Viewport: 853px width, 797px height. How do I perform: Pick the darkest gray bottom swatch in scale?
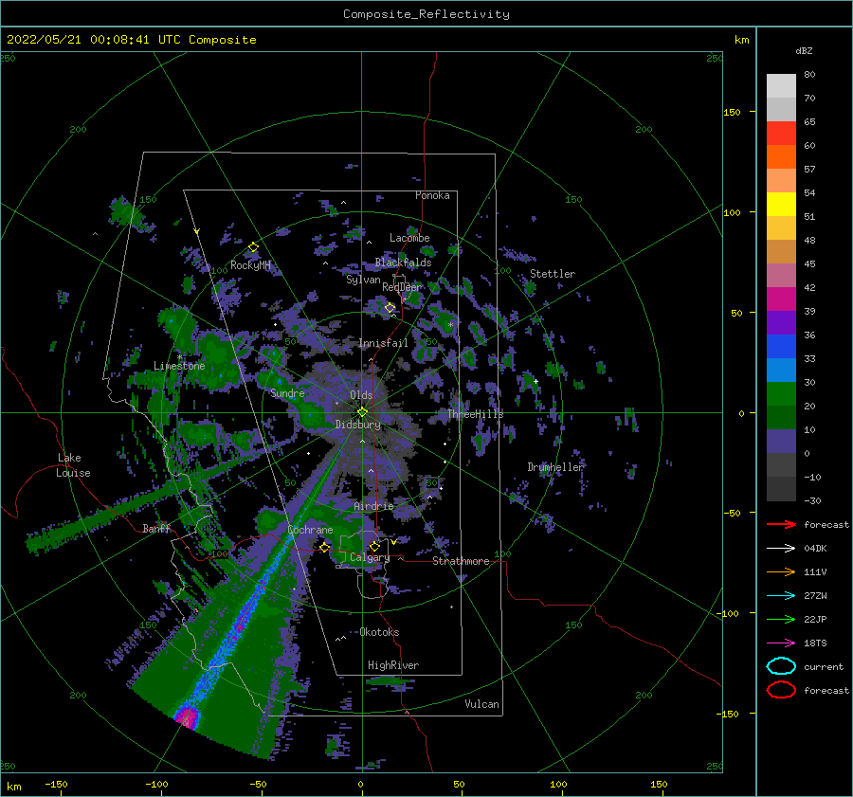(x=781, y=489)
